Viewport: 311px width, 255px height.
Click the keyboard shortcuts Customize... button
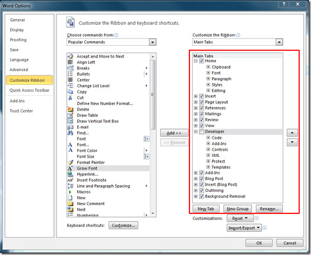pos(124,225)
